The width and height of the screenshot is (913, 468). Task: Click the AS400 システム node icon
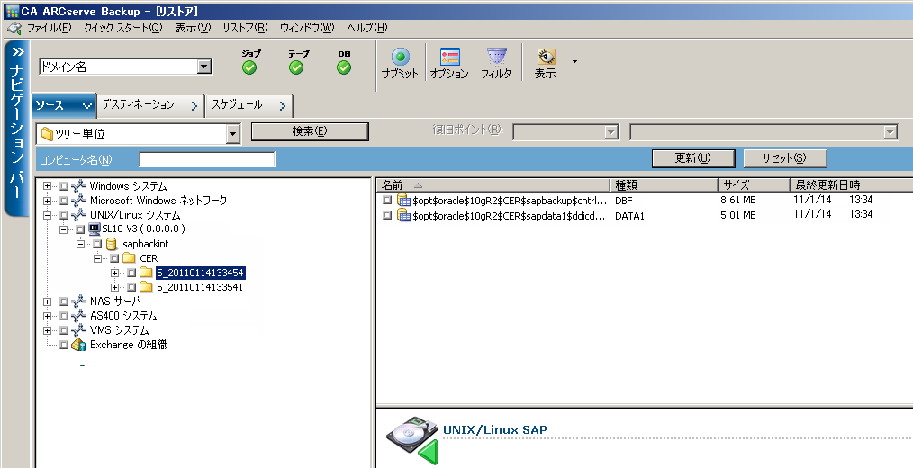pyautogui.click(x=78, y=316)
